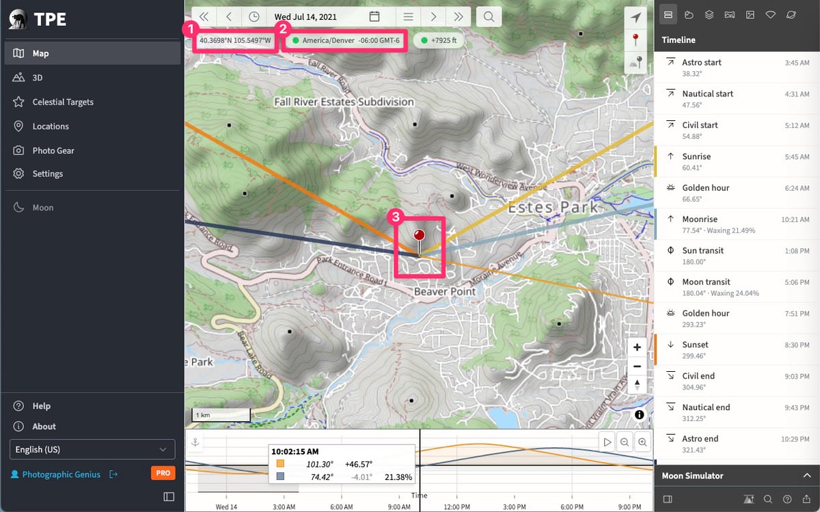
Task: Select Civil start 5:12 AM event
Action: point(737,131)
